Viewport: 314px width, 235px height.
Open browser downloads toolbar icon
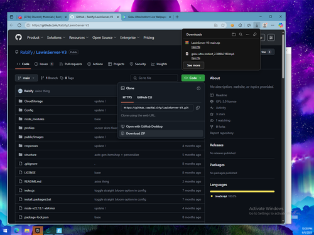[x=257, y=25]
